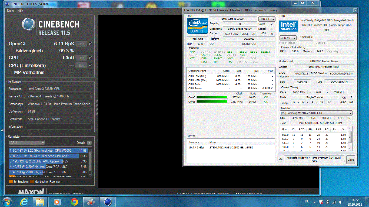Click the brown Identischer Rechner legend swatch

click(32, 182)
